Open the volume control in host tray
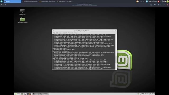The height and width of the screenshot is (95, 169). point(150,1)
